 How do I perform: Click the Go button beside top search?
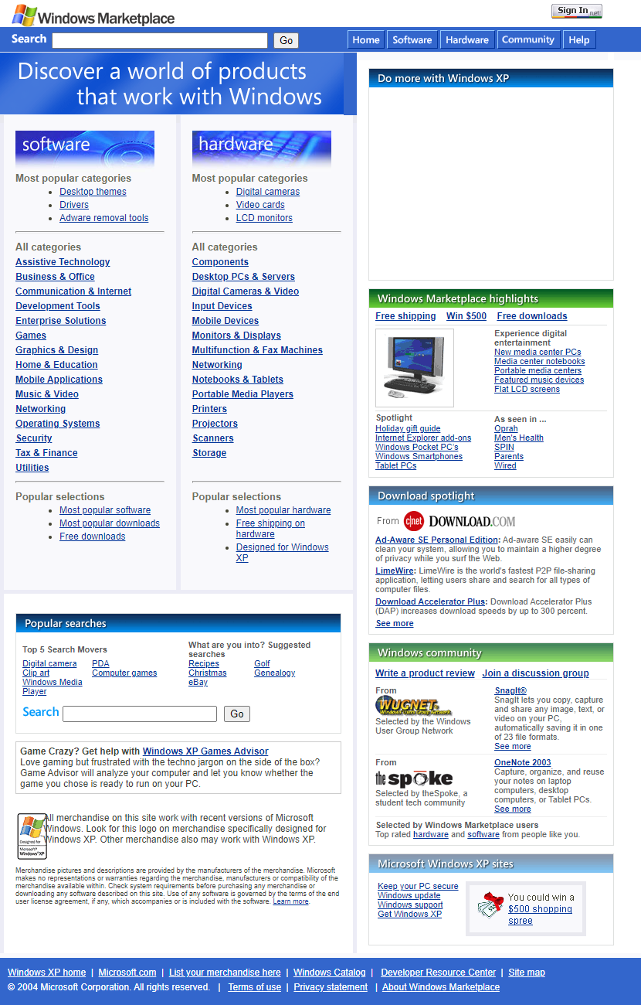click(286, 40)
